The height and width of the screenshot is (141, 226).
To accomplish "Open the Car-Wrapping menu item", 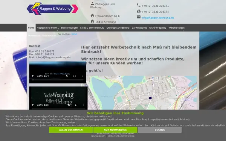I will pos(139,28).
